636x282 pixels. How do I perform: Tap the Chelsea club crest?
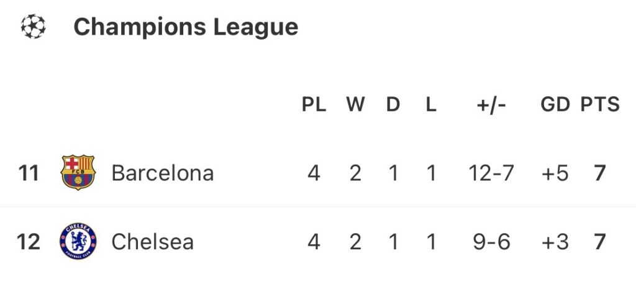pyautogui.click(x=78, y=242)
